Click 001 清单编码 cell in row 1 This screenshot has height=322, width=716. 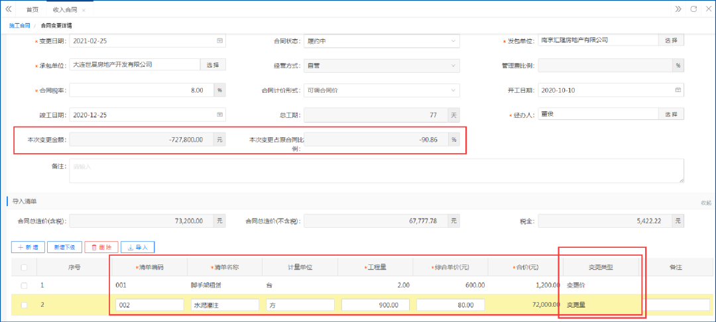[121, 286]
